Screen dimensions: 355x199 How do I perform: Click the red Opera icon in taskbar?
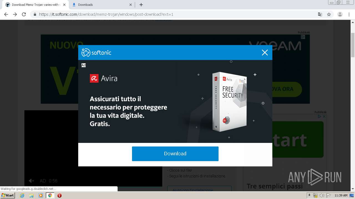point(59,195)
